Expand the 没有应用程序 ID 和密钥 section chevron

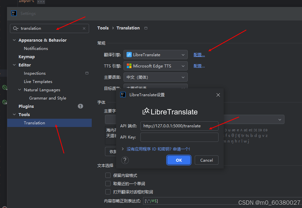point(123,149)
